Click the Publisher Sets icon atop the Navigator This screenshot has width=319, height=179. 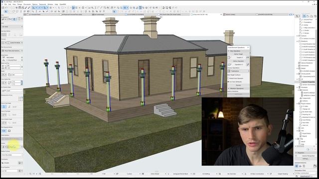(x=315, y=16)
